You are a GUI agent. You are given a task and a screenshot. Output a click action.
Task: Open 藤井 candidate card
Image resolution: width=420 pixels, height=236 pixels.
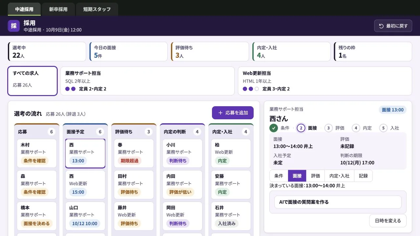click(x=134, y=216)
